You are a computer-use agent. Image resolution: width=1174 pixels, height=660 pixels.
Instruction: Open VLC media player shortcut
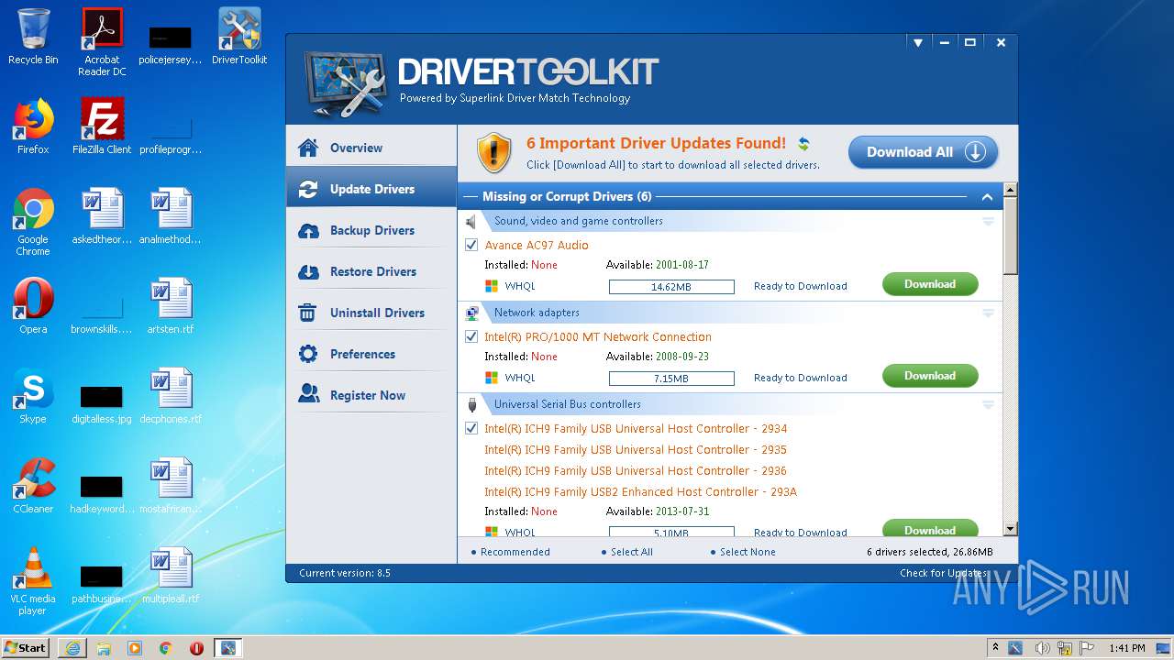pyautogui.click(x=33, y=581)
